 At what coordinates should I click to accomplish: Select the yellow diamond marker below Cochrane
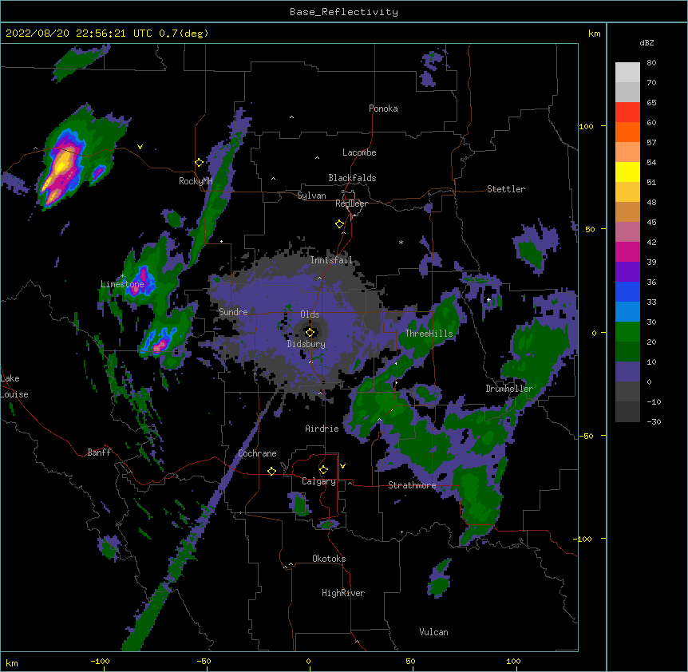point(271,471)
